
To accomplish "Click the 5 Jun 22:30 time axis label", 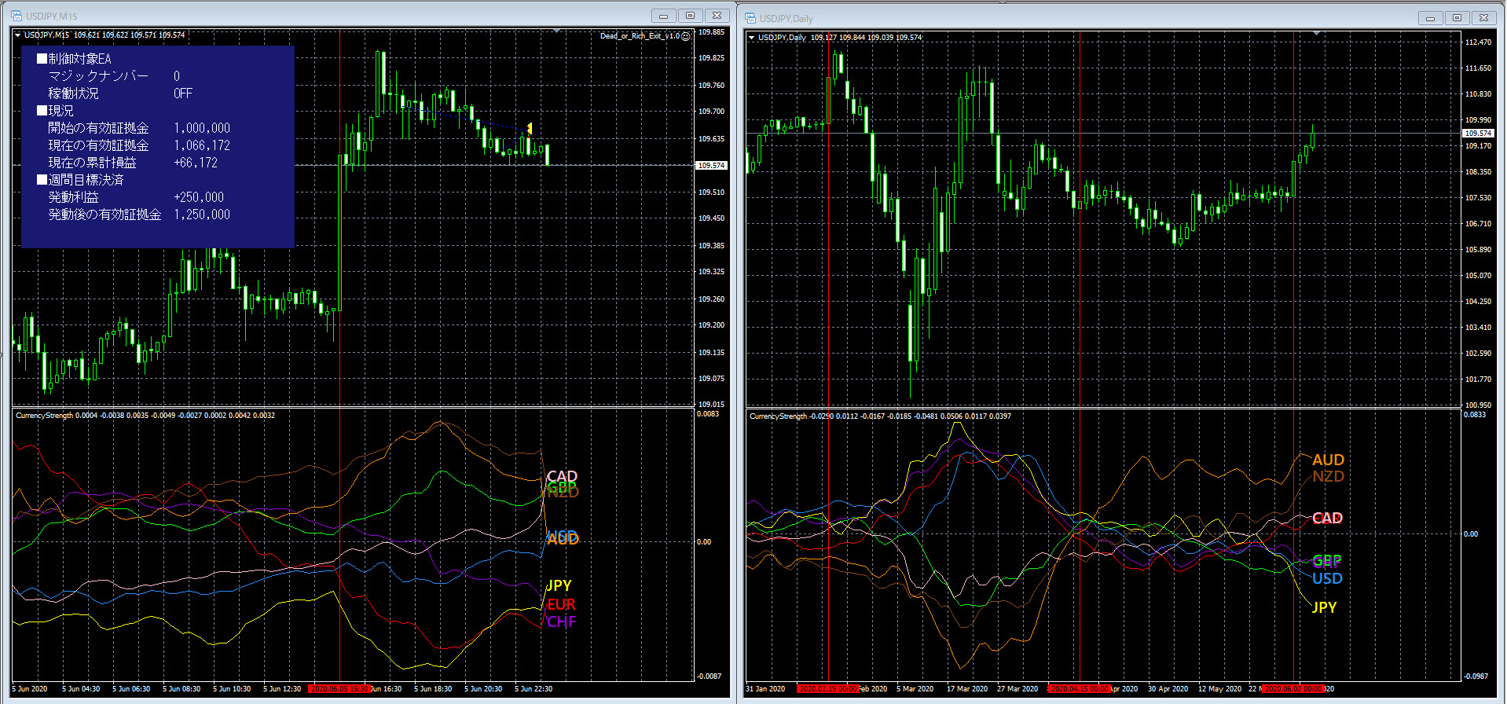I will click(x=533, y=689).
